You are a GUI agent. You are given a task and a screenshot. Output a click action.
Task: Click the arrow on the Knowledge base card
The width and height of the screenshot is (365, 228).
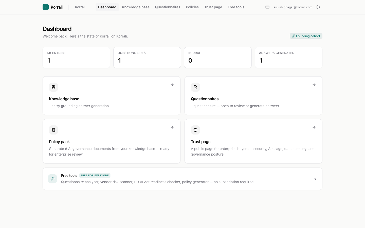[172, 85]
